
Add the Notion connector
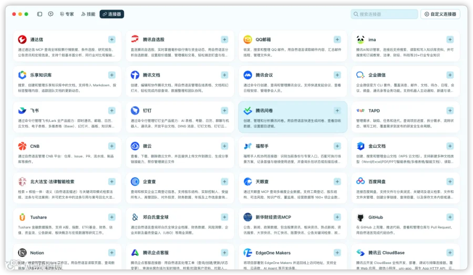[111, 253]
